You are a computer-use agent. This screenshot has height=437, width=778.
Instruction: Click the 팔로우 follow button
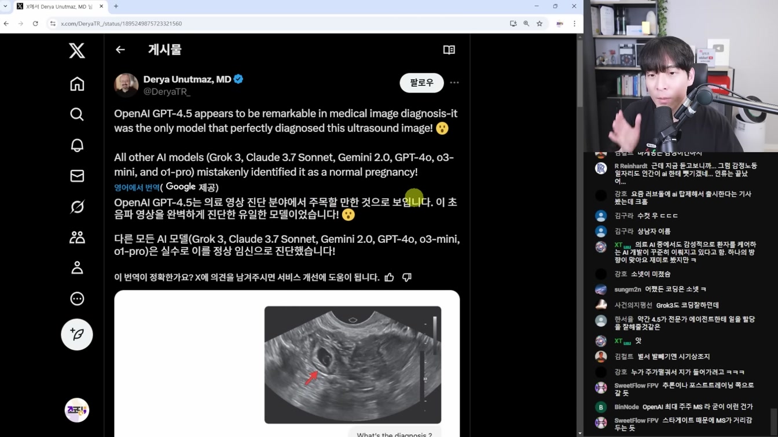tap(421, 83)
